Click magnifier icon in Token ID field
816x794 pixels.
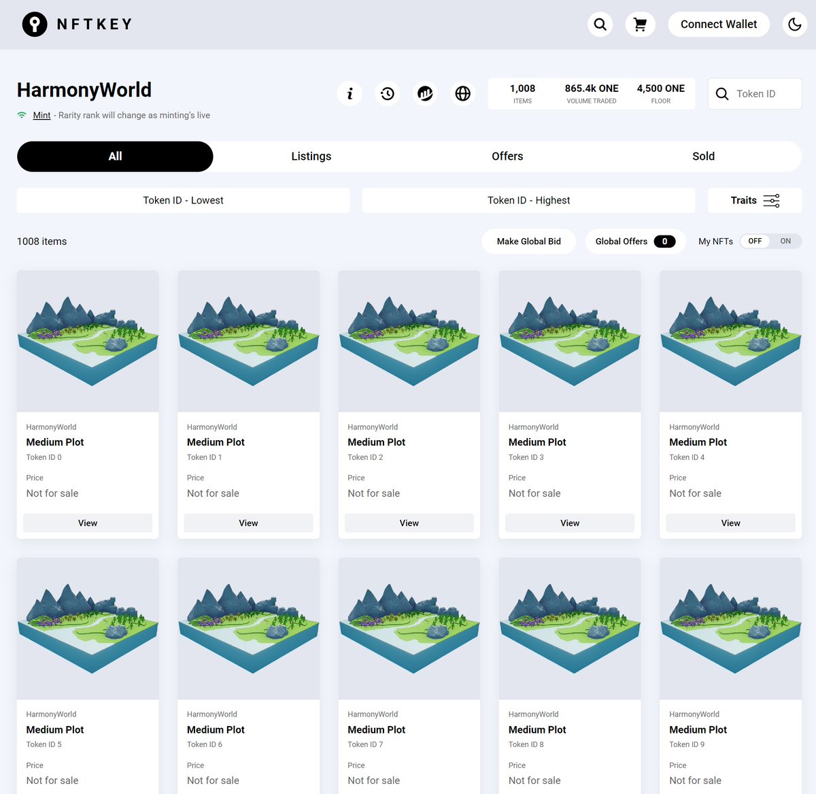[722, 94]
